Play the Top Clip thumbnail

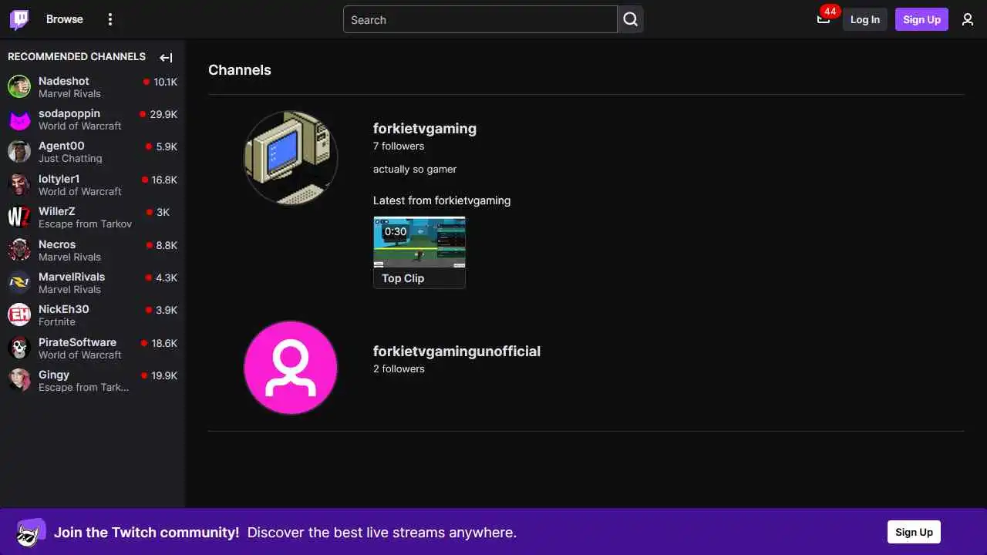[x=419, y=242]
